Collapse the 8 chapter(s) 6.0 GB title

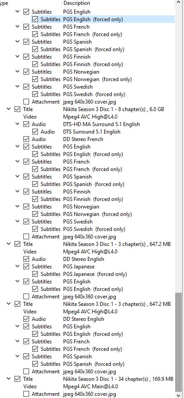pos(9,109)
